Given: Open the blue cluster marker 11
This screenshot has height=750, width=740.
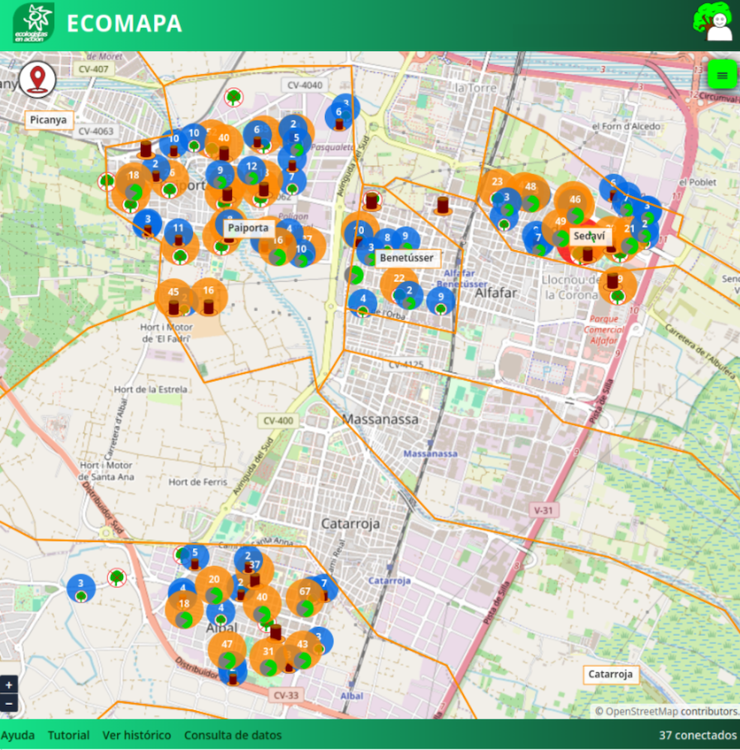Looking at the screenshot, I should pos(179,233).
